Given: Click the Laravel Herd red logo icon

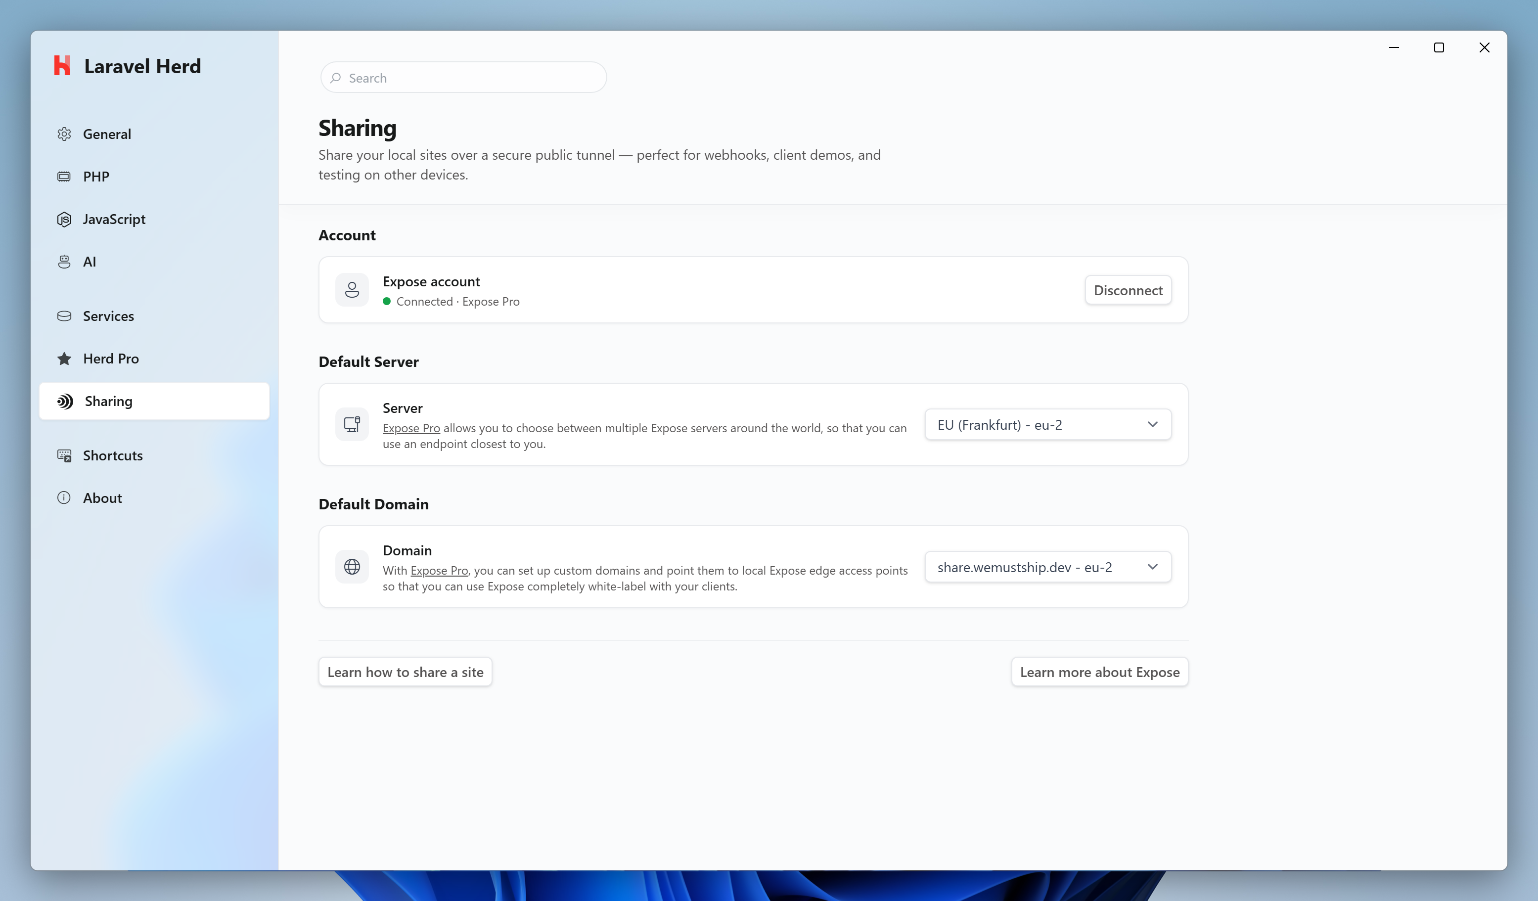Looking at the screenshot, I should (62, 65).
